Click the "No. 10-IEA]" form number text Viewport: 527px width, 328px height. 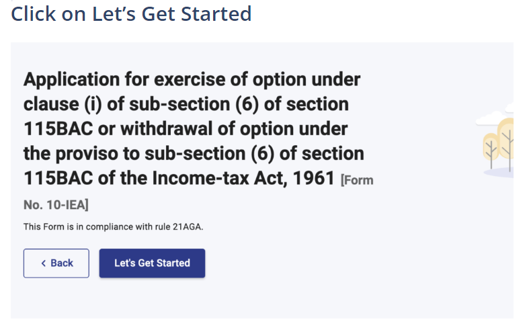56,204
